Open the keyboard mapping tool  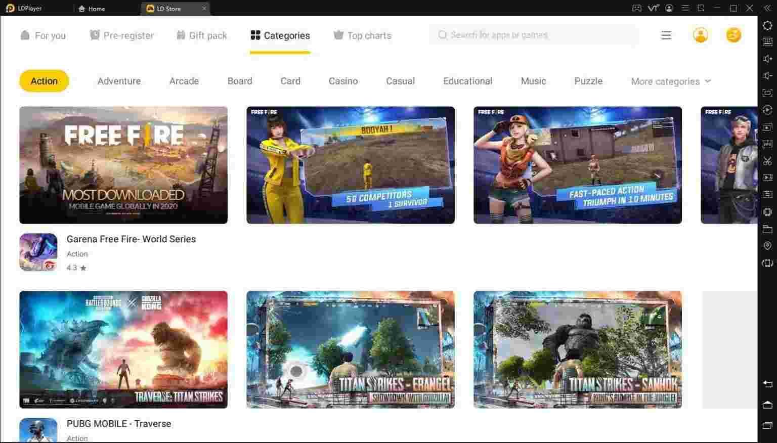[767, 41]
